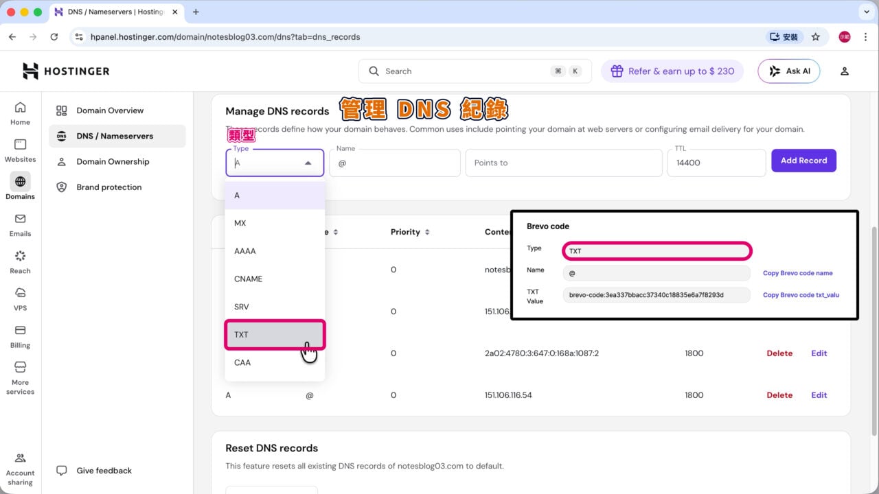Click the browser address bar URL
The image size is (879, 494).
[225, 37]
